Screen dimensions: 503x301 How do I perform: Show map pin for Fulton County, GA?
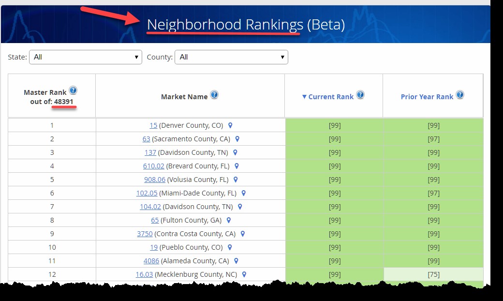pyautogui.click(x=229, y=220)
